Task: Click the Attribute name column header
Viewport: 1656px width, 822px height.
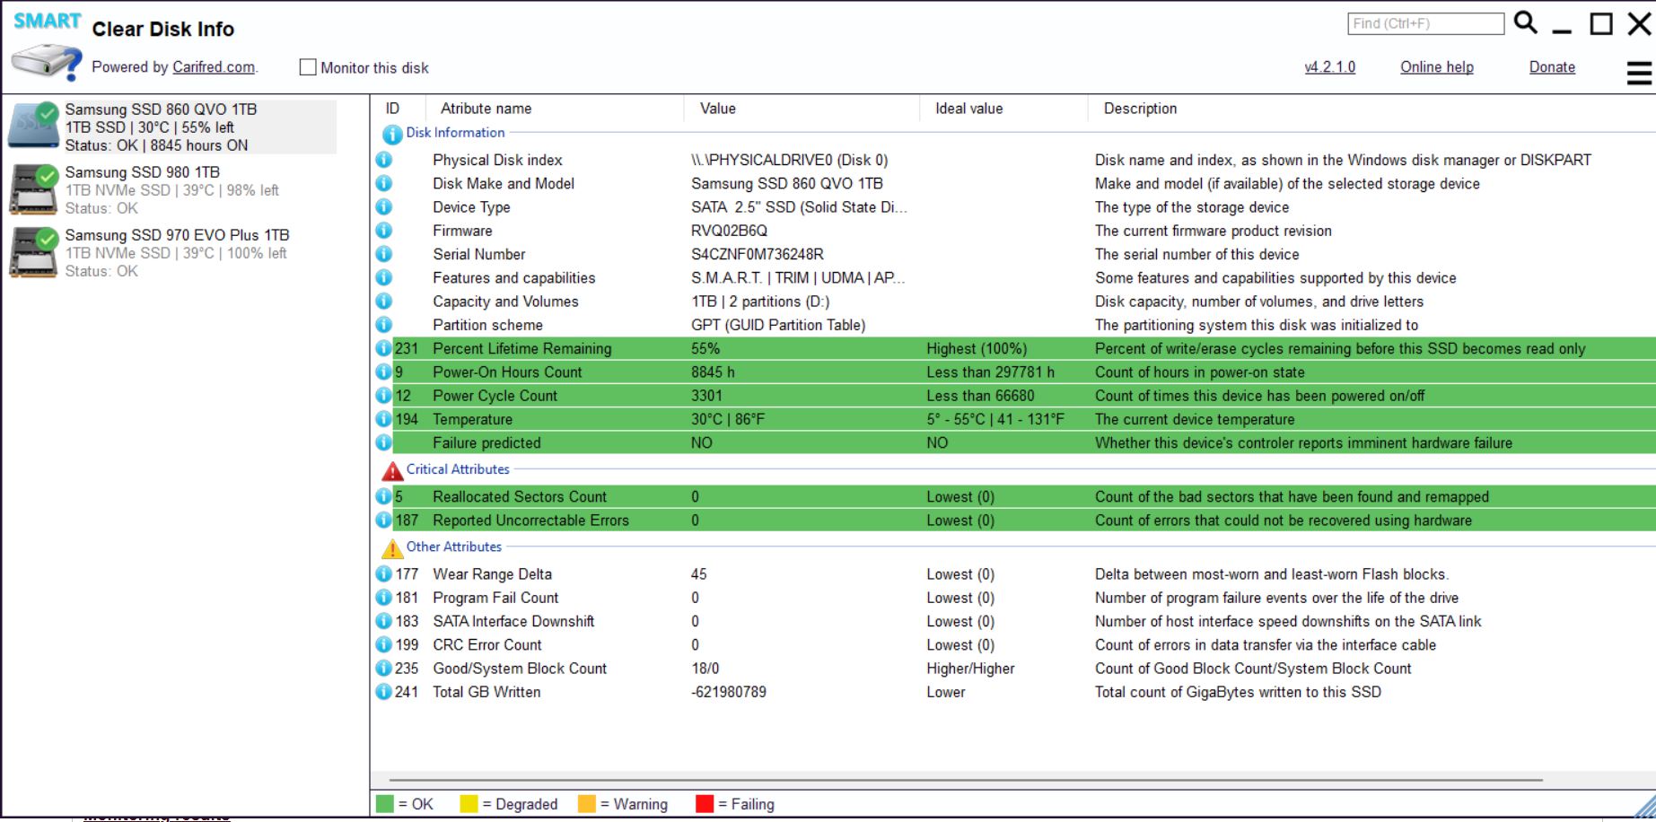Action: point(486,109)
